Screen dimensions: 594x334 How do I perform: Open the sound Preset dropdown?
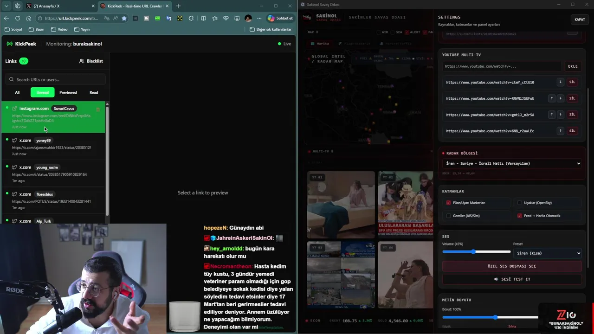pyautogui.click(x=548, y=253)
